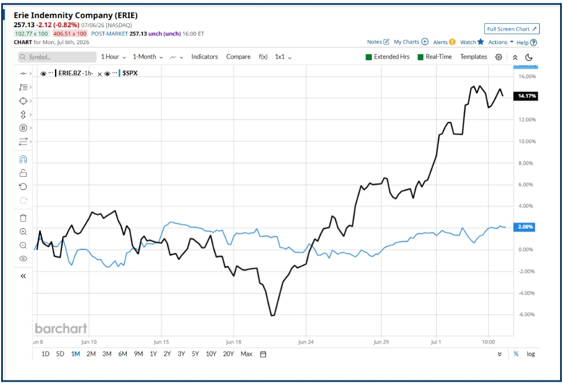Open the Compare menu
The height and width of the screenshot is (384, 563).
(238, 57)
